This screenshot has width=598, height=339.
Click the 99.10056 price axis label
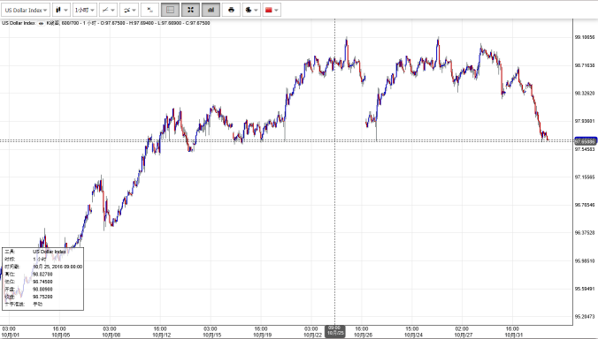(585, 37)
